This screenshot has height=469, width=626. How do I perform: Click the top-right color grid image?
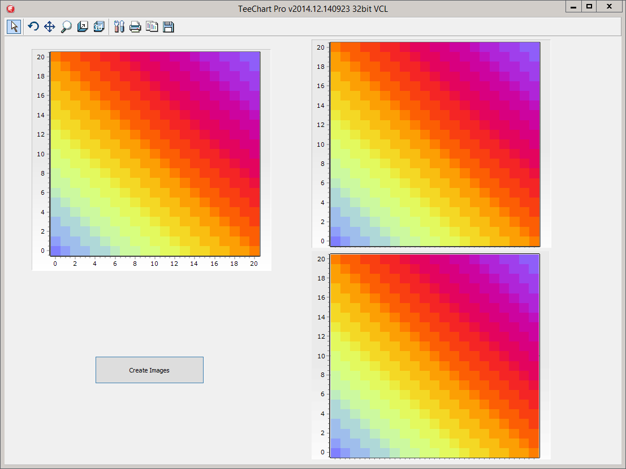[431, 143]
